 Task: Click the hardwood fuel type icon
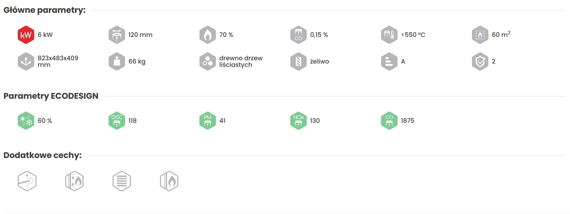208,61
